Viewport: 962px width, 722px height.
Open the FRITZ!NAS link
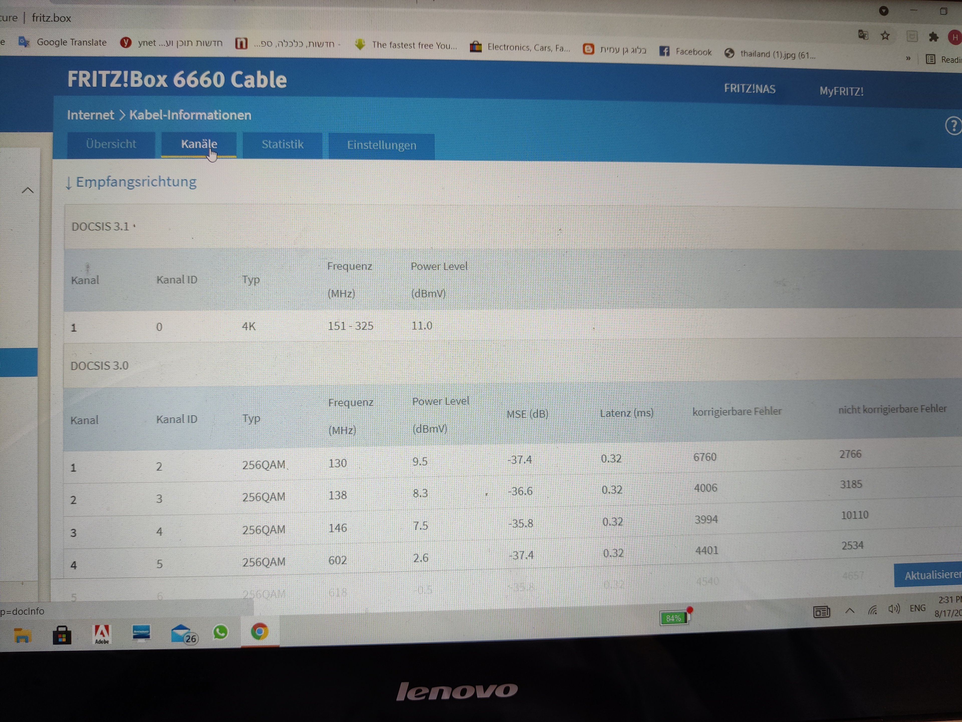pos(749,89)
